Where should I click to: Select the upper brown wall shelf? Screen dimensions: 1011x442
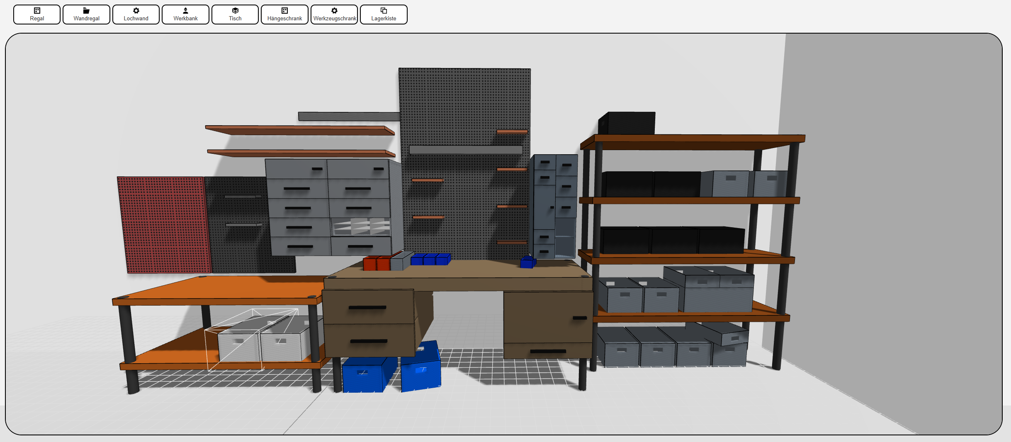[x=299, y=130]
